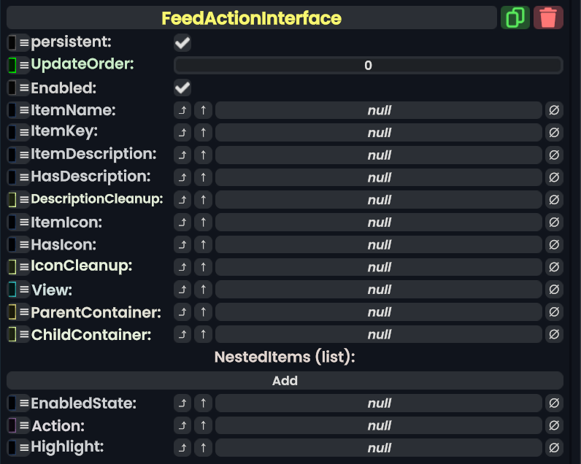Viewport: 581px width, 464px height.
Task: Click the UpdateOrder value field
Action: coord(368,66)
